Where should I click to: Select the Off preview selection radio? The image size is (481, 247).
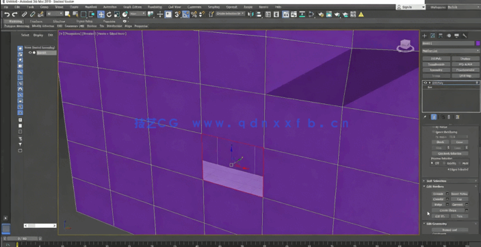pyautogui.click(x=432, y=164)
